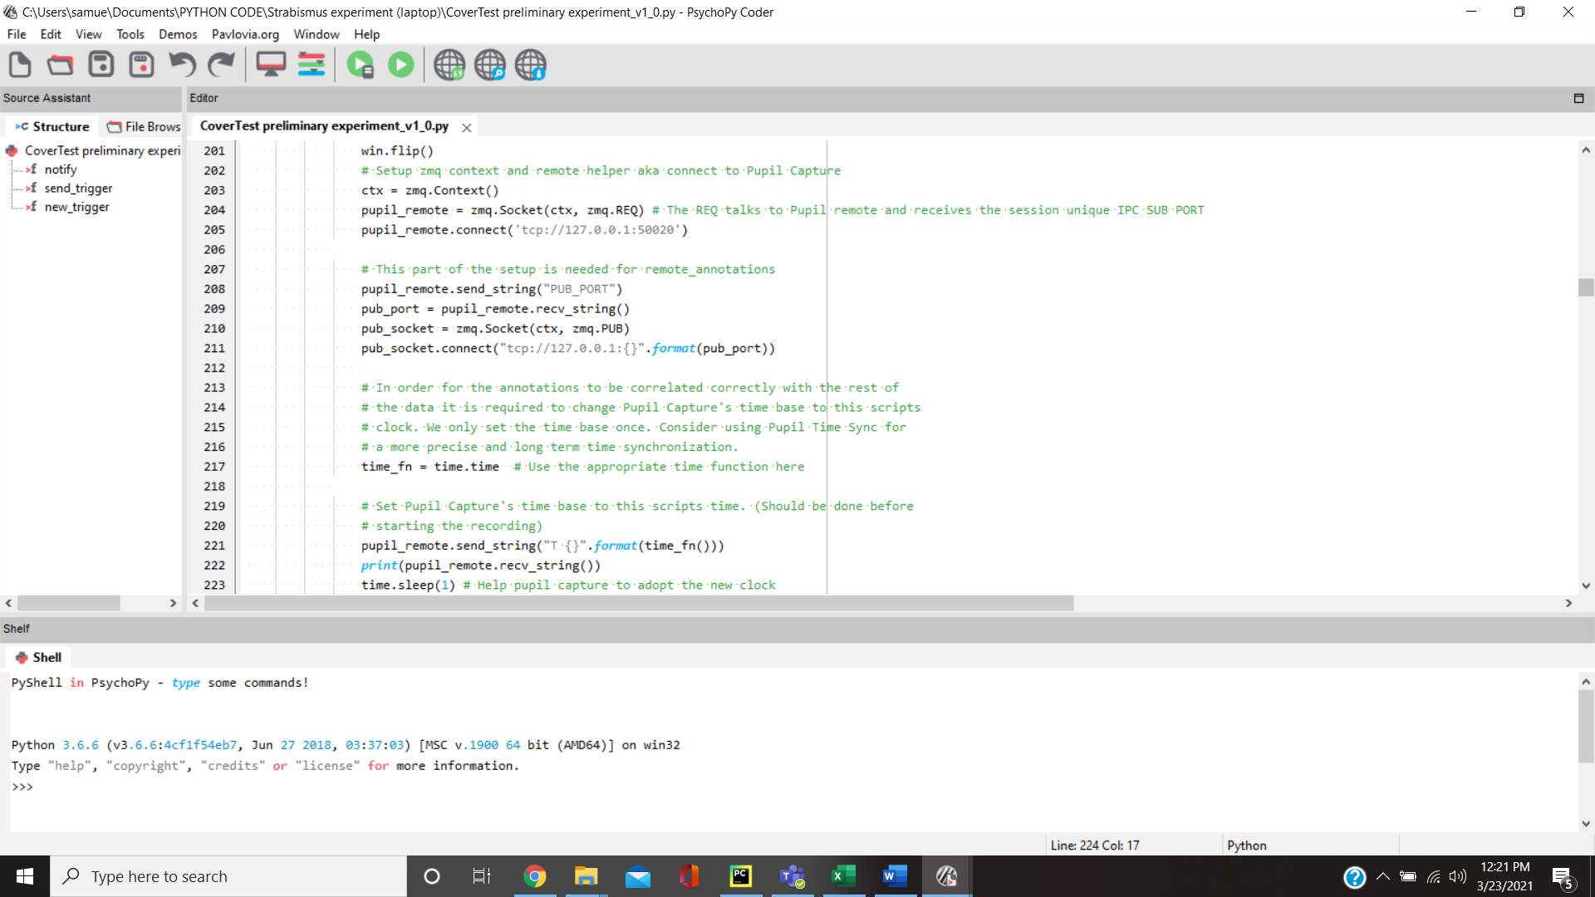Open a file via the folder icon
This screenshot has height=897, width=1595.
point(60,65)
